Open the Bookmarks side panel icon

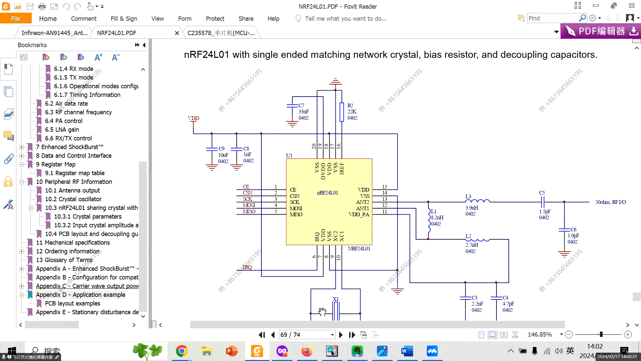point(8,69)
